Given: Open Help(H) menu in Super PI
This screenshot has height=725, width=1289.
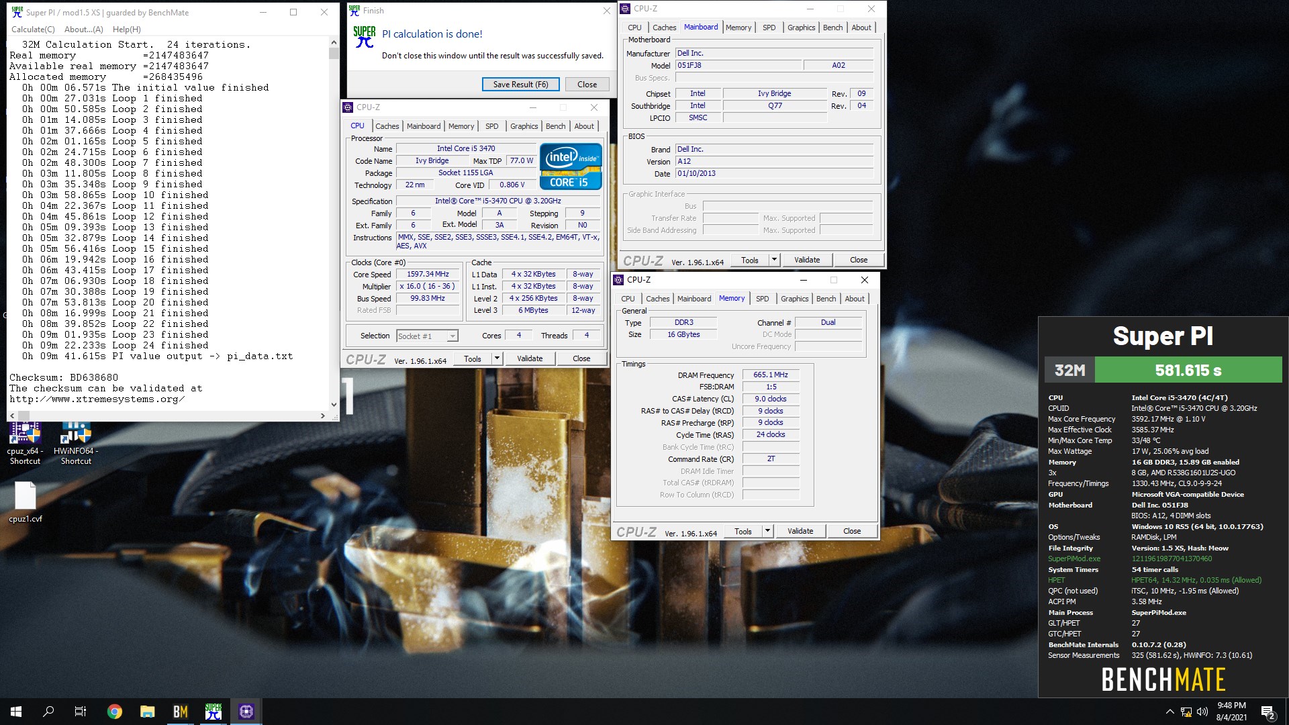Looking at the screenshot, I should click(127, 29).
